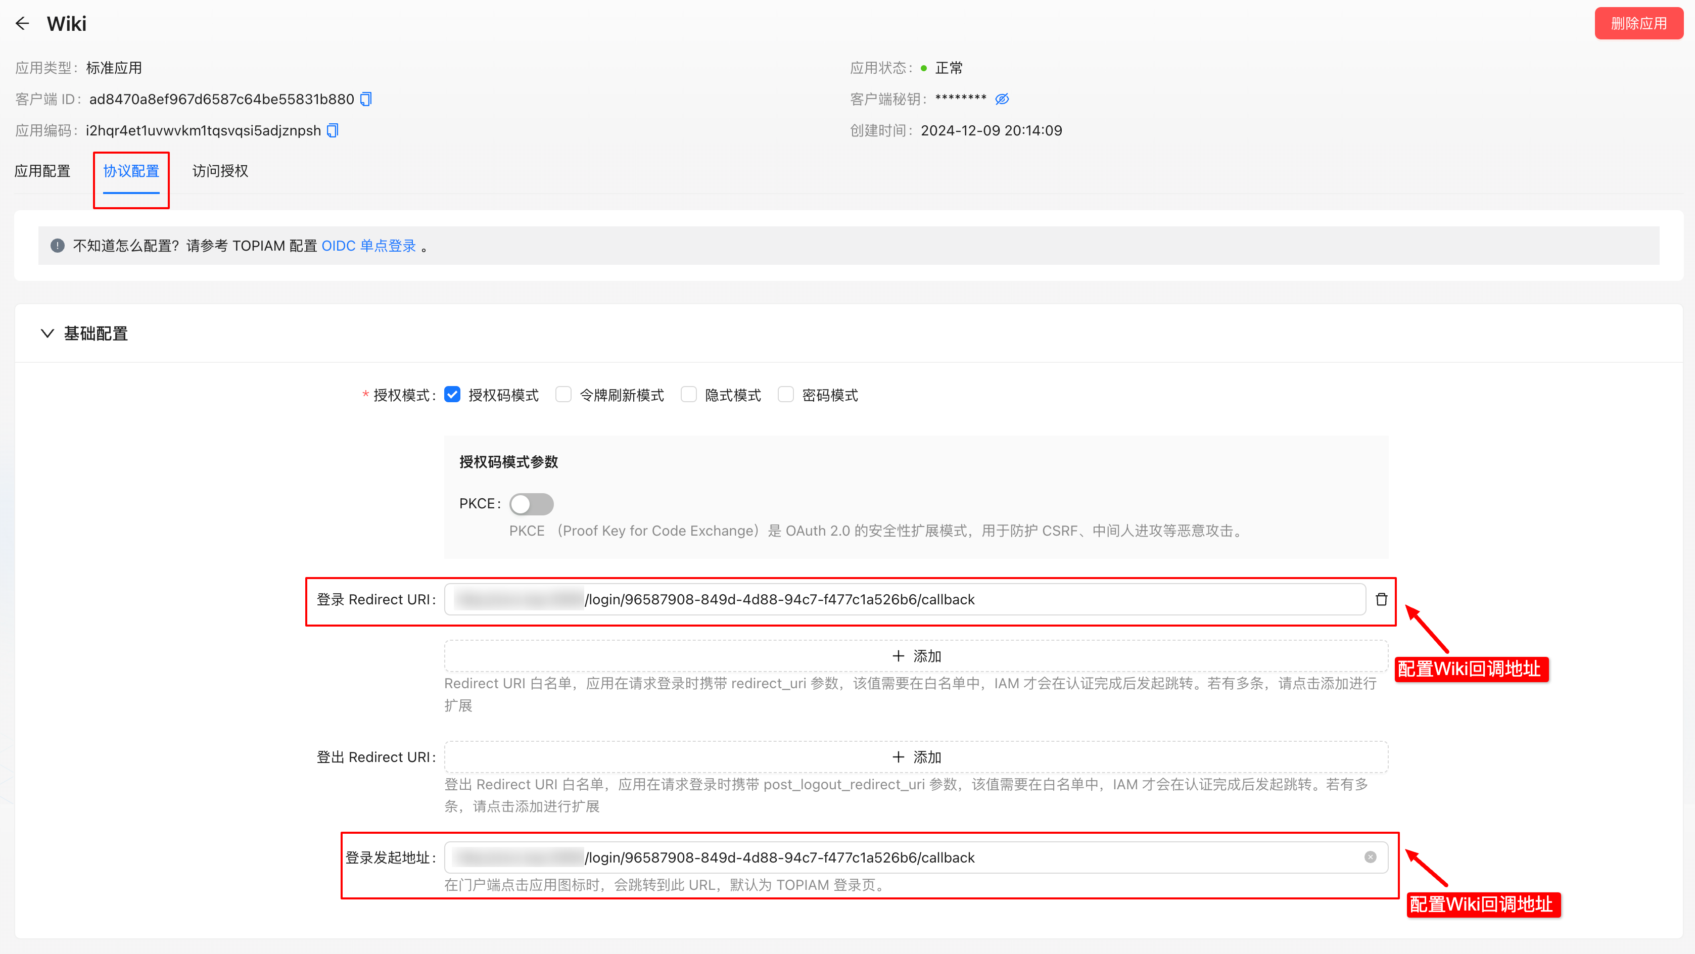Add a 登出 Redirect URI entry
Viewport: 1695px width, 954px height.
point(916,756)
